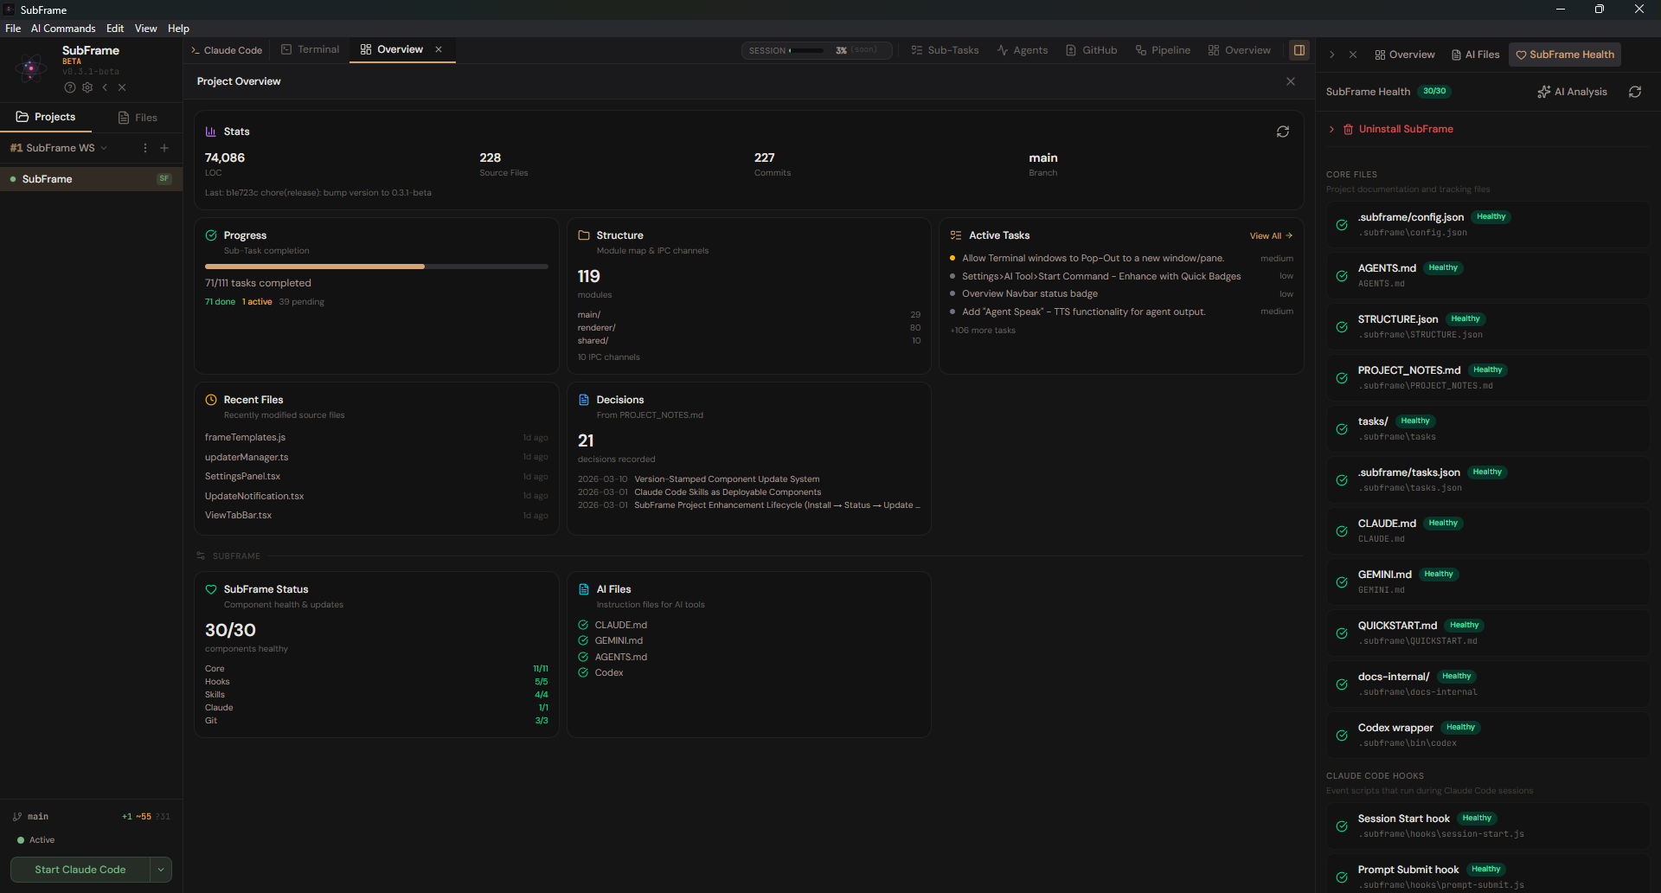Open the AI Analysis refresh icon in SubFrame Health
The image size is (1661, 893).
[1635, 92]
